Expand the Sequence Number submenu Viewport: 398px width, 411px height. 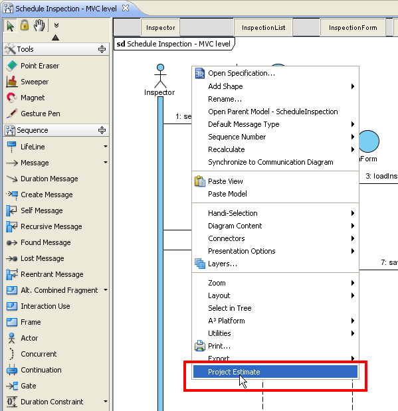point(276,137)
